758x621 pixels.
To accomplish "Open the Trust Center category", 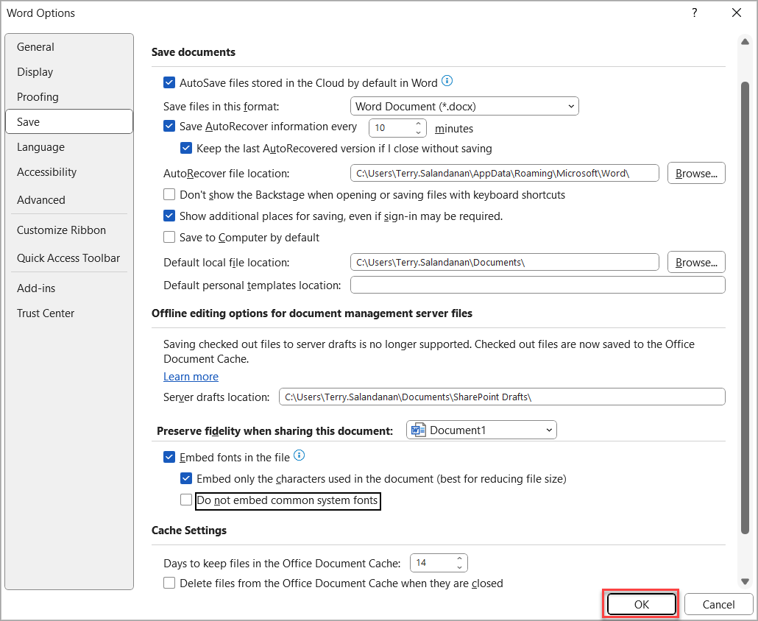I will click(x=69, y=313).
